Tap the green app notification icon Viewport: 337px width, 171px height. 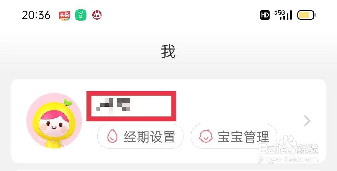tap(81, 15)
